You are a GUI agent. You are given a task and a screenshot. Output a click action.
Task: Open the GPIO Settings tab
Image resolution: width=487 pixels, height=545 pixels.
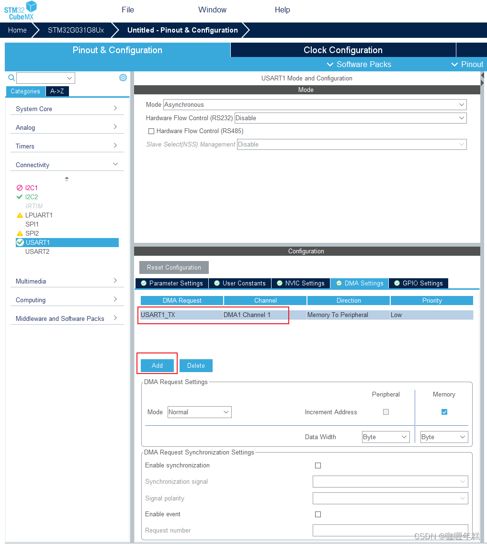click(419, 283)
